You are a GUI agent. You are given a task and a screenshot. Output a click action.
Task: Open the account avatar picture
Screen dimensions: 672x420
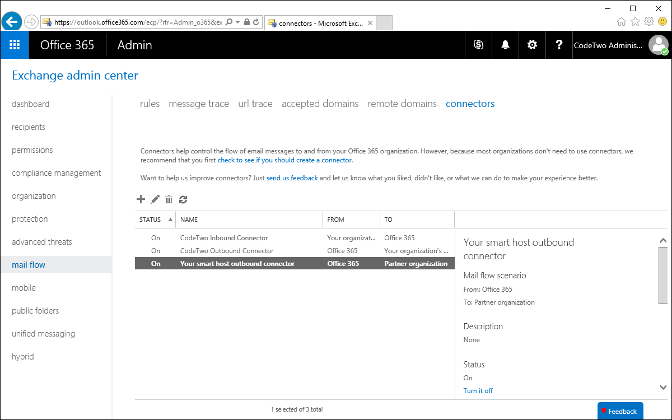659,45
